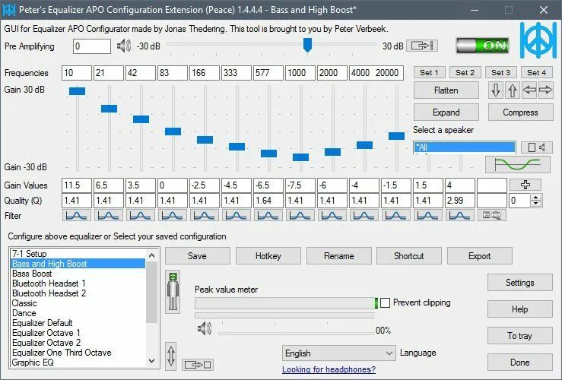The height and width of the screenshot is (380, 562).
Task: Click the Compress button
Action: pos(520,112)
